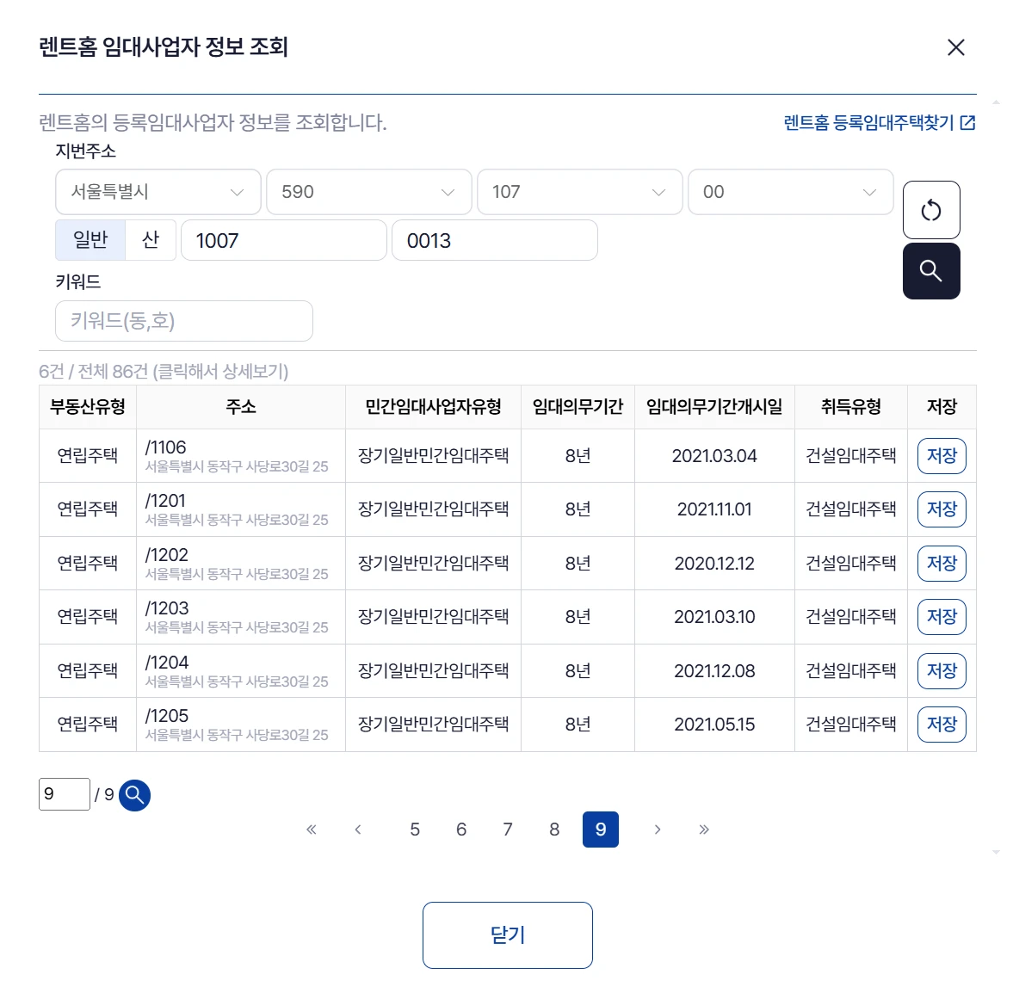Open 렌트홈 등록임대주택찾기 external link
Image resolution: width=1013 pixels, height=993 pixels.
pos(879,123)
